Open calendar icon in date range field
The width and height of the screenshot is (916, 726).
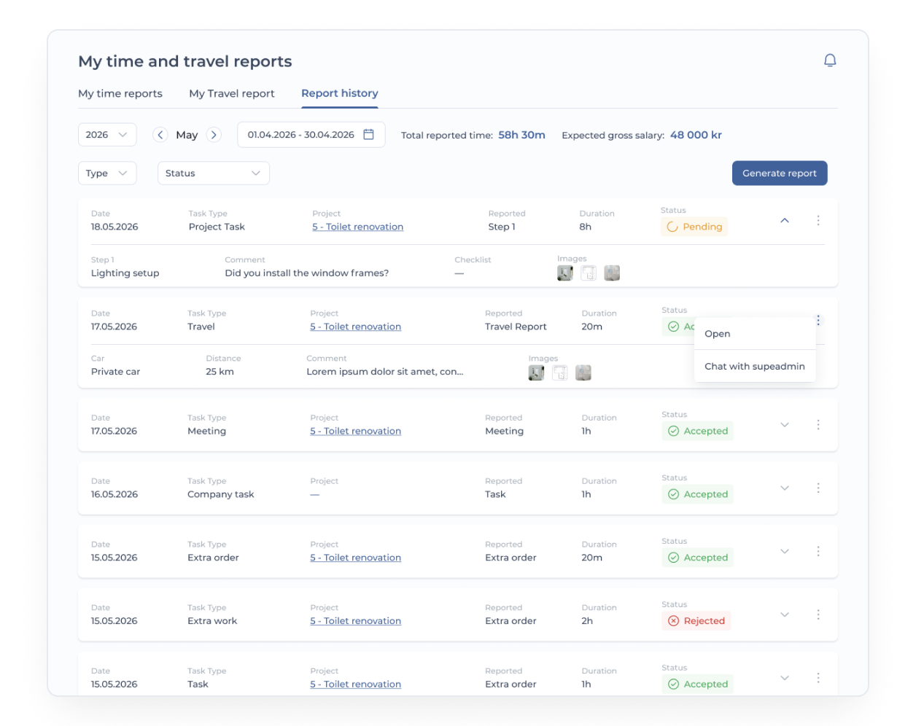pos(368,135)
